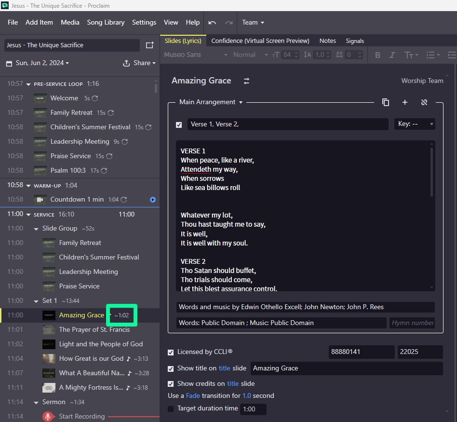Click the new presentation icon beside title field

tap(149, 45)
